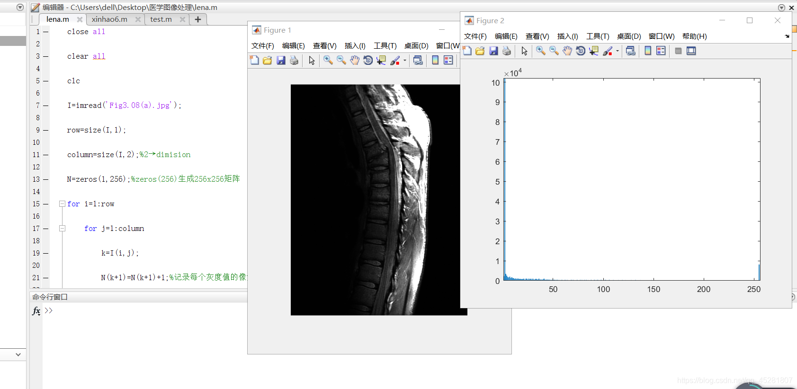Screen dimensions: 797x389
Task: Open 插入(I) menu in Figure 1
Action: tap(355, 46)
